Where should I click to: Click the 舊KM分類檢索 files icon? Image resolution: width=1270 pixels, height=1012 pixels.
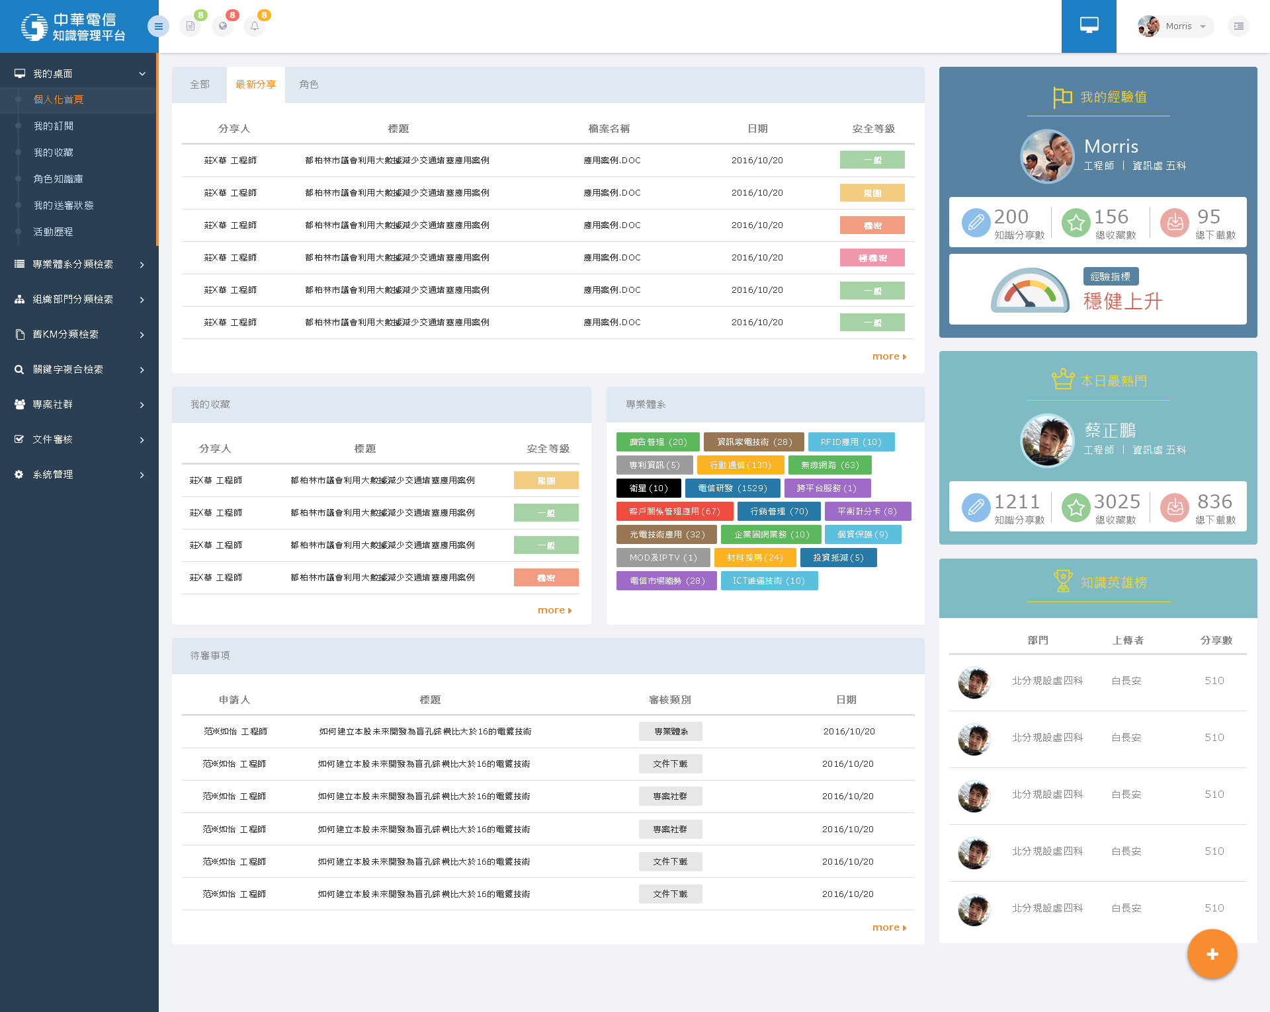point(20,334)
